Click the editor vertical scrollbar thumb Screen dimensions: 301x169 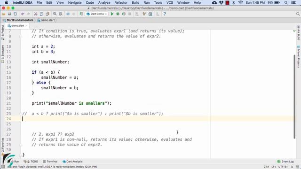pyautogui.click(x=294, y=97)
